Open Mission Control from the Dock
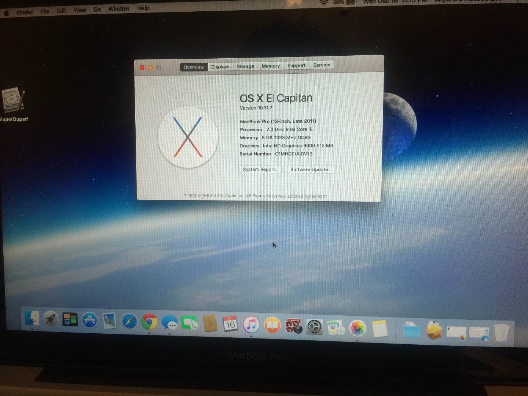528x396 pixels. 70,319
